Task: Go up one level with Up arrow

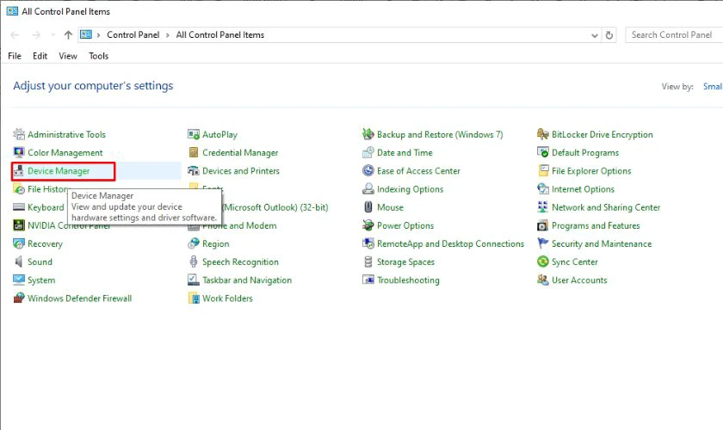Action: pyautogui.click(x=68, y=35)
